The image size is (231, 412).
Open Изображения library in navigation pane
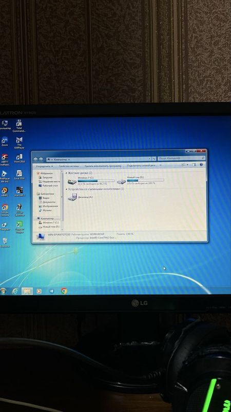tap(48, 207)
